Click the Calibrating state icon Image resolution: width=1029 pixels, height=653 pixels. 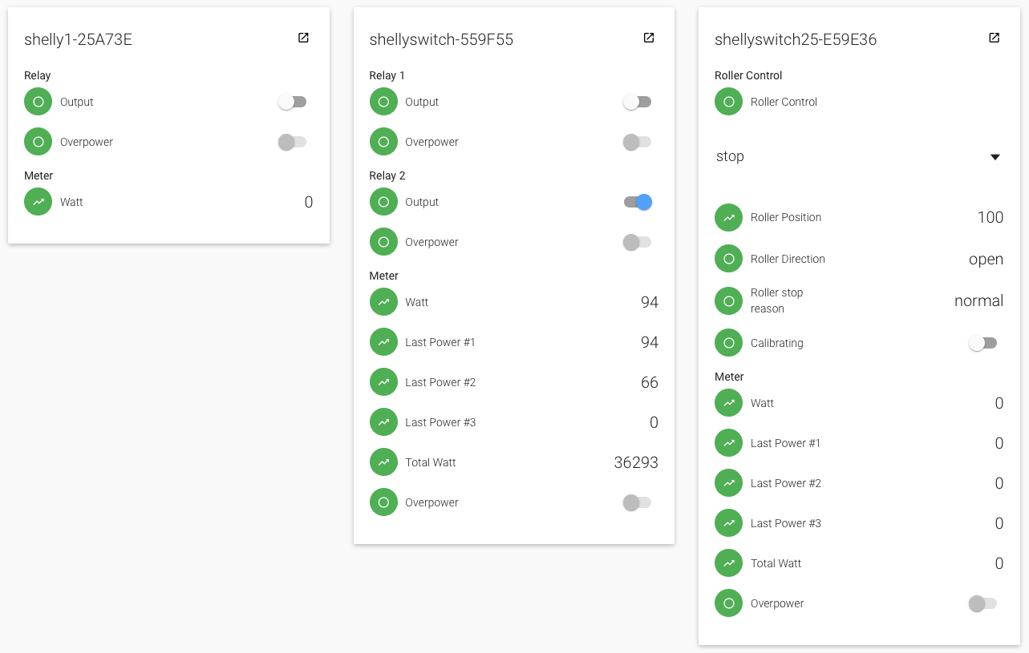(x=728, y=343)
